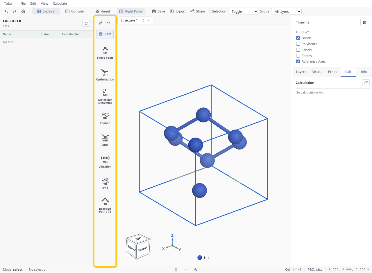Uncheck the Bonds display checkbox
The width and height of the screenshot is (372, 273).
(x=298, y=38)
